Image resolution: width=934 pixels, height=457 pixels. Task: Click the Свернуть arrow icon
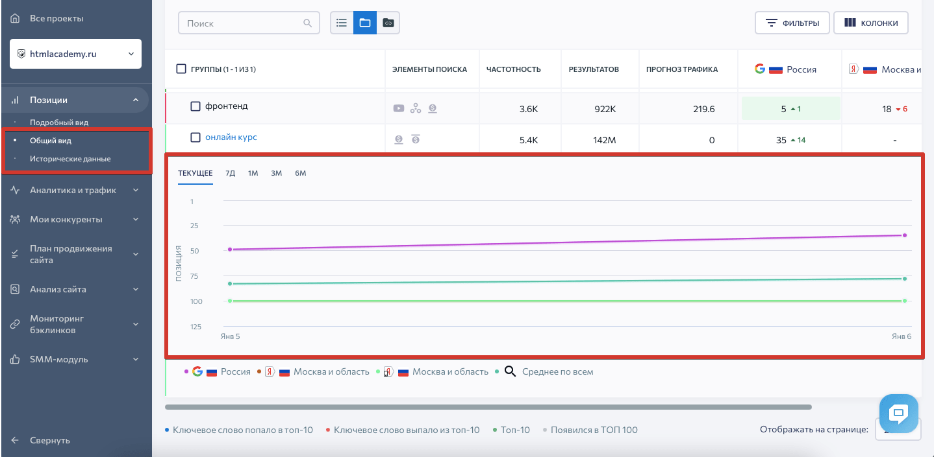coord(15,440)
